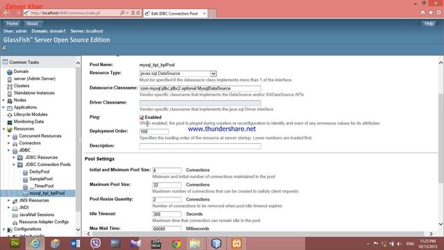Click the About button in header
Viewport: 444px width, 250px height.
tap(33, 24)
